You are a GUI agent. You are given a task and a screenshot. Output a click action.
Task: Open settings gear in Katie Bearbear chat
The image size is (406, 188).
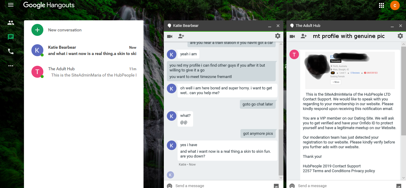coord(278,36)
